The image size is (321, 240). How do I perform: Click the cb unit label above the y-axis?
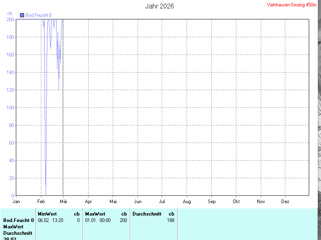[x=10, y=13]
